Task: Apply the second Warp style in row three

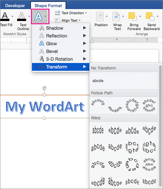Action: (115, 164)
